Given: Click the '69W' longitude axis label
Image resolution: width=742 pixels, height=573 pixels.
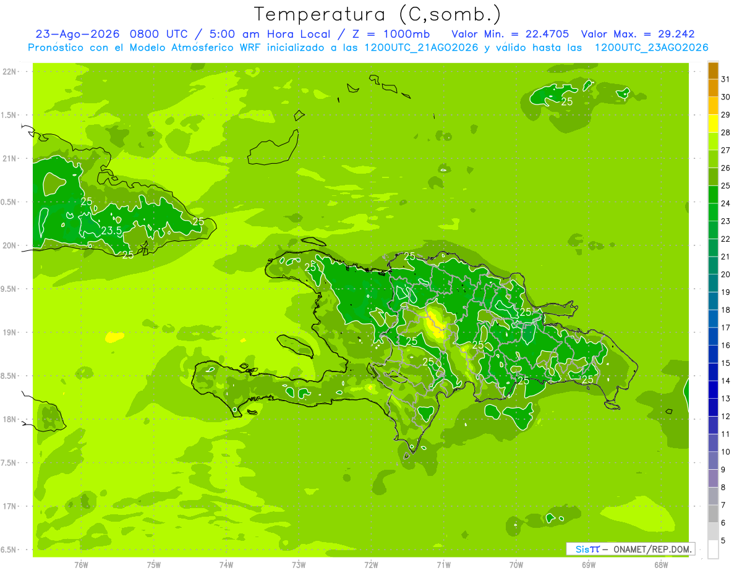Looking at the screenshot, I should [589, 565].
